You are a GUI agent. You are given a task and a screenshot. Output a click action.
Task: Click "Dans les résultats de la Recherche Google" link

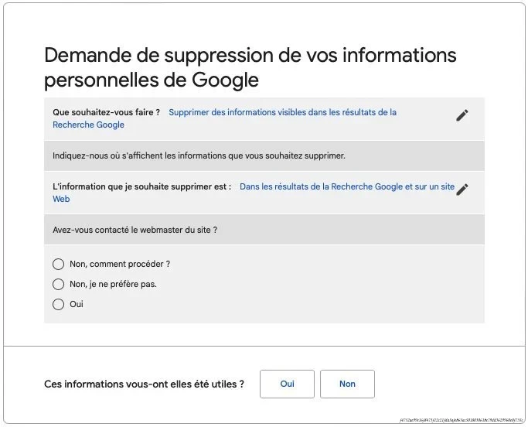347,186
